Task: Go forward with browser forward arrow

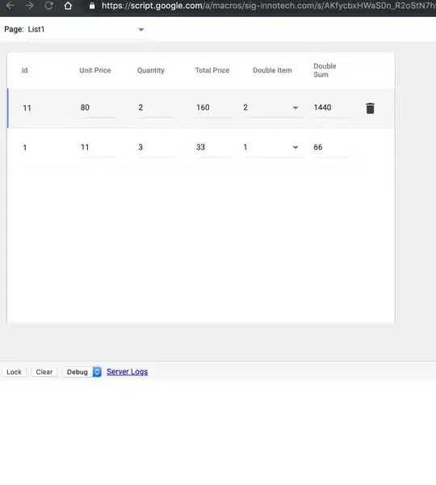Action: tap(29, 6)
